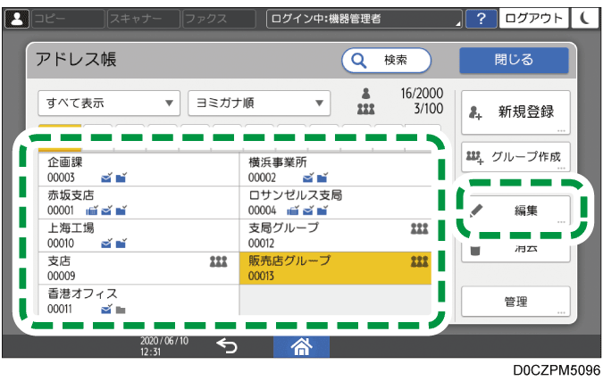The height and width of the screenshot is (381, 603).
Task: Switch to the スキャナー function tab
Action: click(x=144, y=19)
